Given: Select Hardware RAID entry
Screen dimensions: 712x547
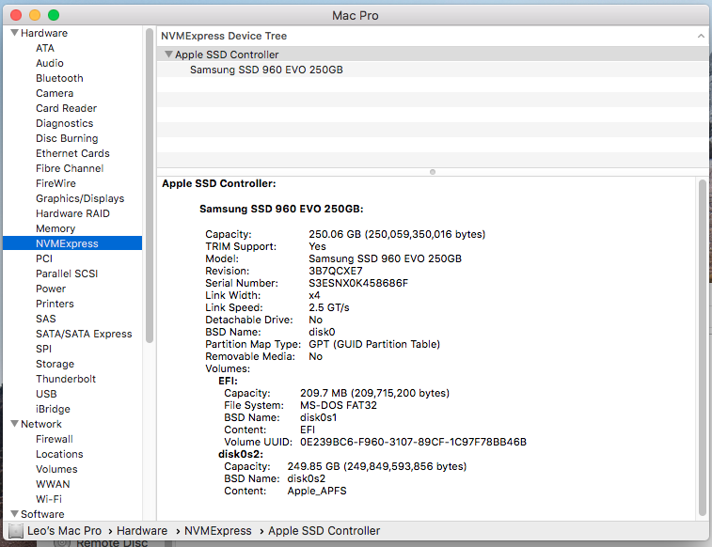Looking at the screenshot, I should 72,213.
